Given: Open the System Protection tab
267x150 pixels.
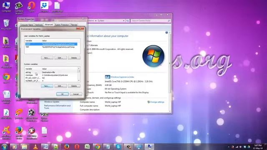Looking at the screenshot, I should (x=62, y=25).
